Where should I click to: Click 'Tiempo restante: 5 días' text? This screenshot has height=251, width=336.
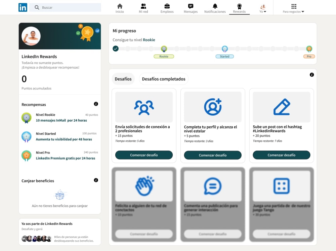click(130, 141)
